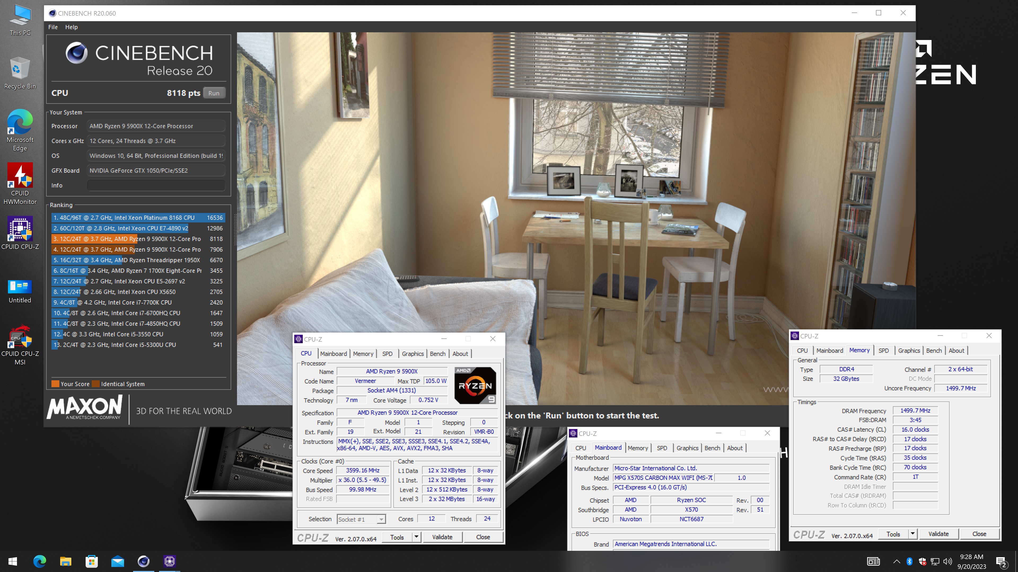Select the Xeon Platinum 8168 ranking row
Screen dimensions: 1018x572
pyautogui.click(x=138, y=218)
